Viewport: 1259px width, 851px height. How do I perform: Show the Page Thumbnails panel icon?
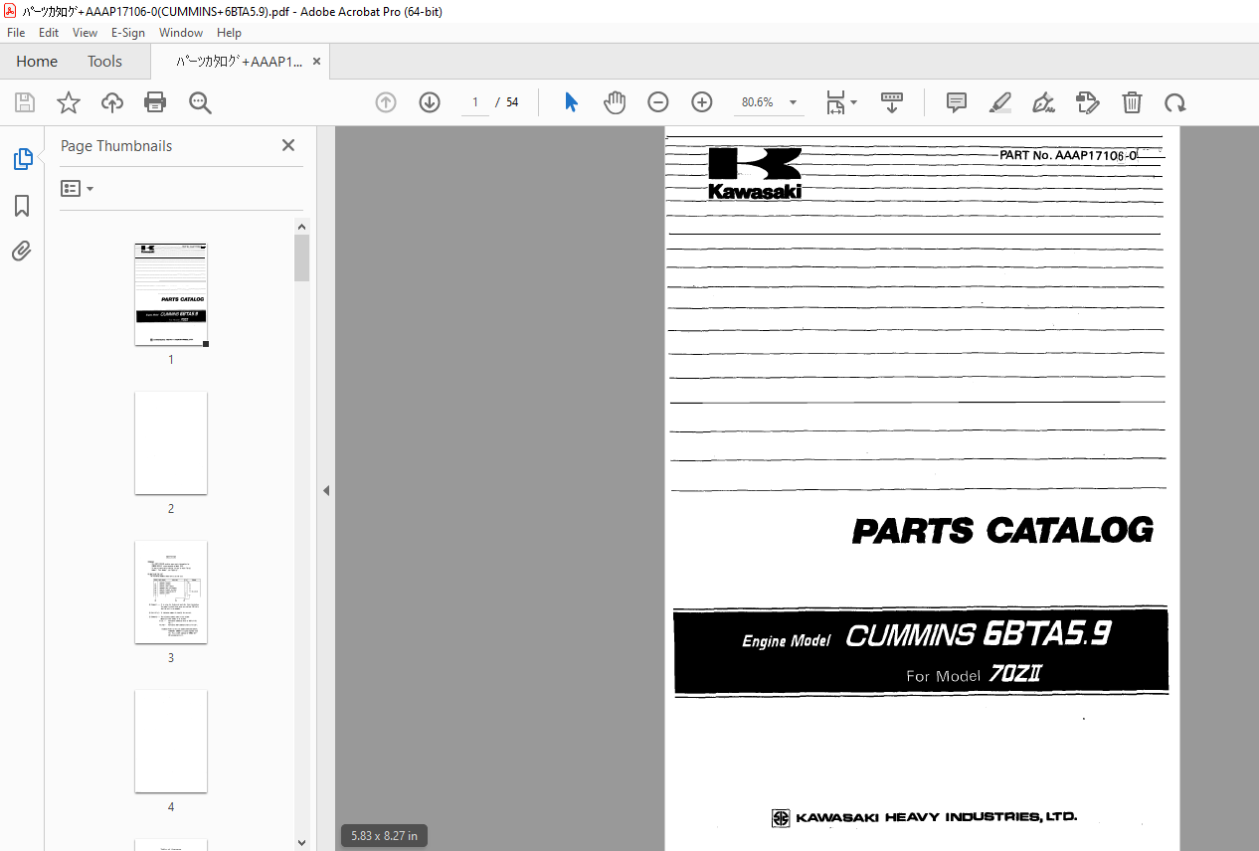[x=22, y=159]
